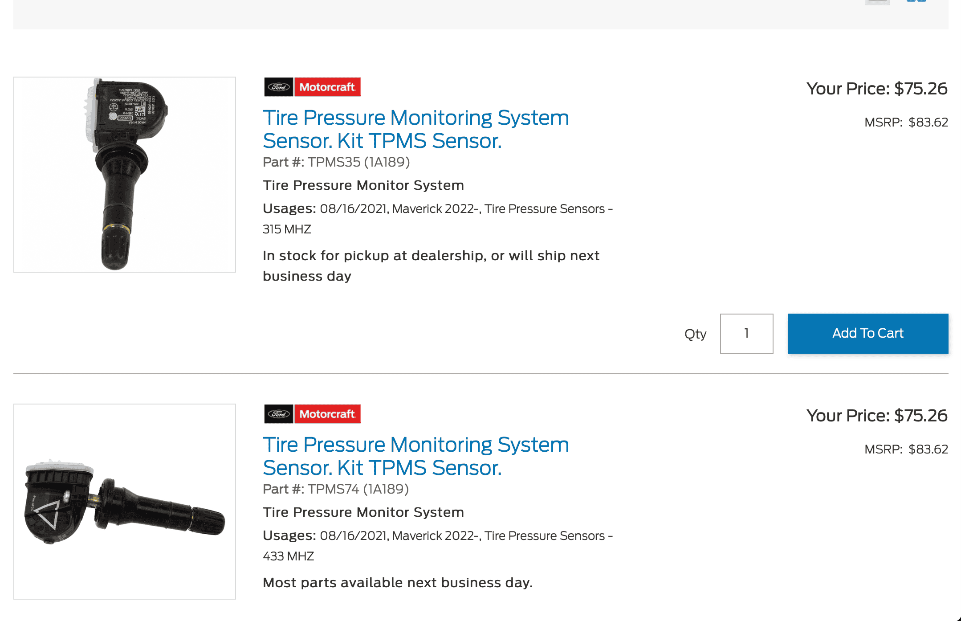Click the Ford logo on the TPMS35 listing

point(278,87)
